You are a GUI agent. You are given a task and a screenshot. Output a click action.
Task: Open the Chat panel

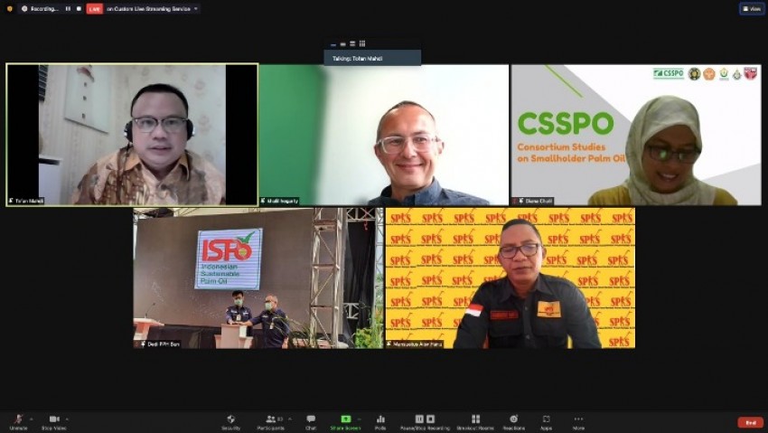pyautogui.click(x=311, y=420)
